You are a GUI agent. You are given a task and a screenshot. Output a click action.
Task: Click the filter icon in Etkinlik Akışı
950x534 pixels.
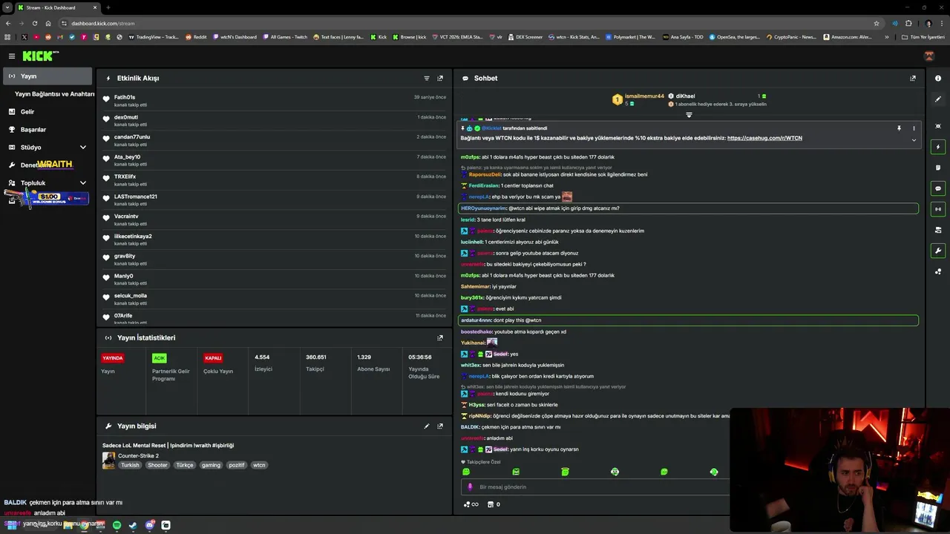[x=426, y=78]
